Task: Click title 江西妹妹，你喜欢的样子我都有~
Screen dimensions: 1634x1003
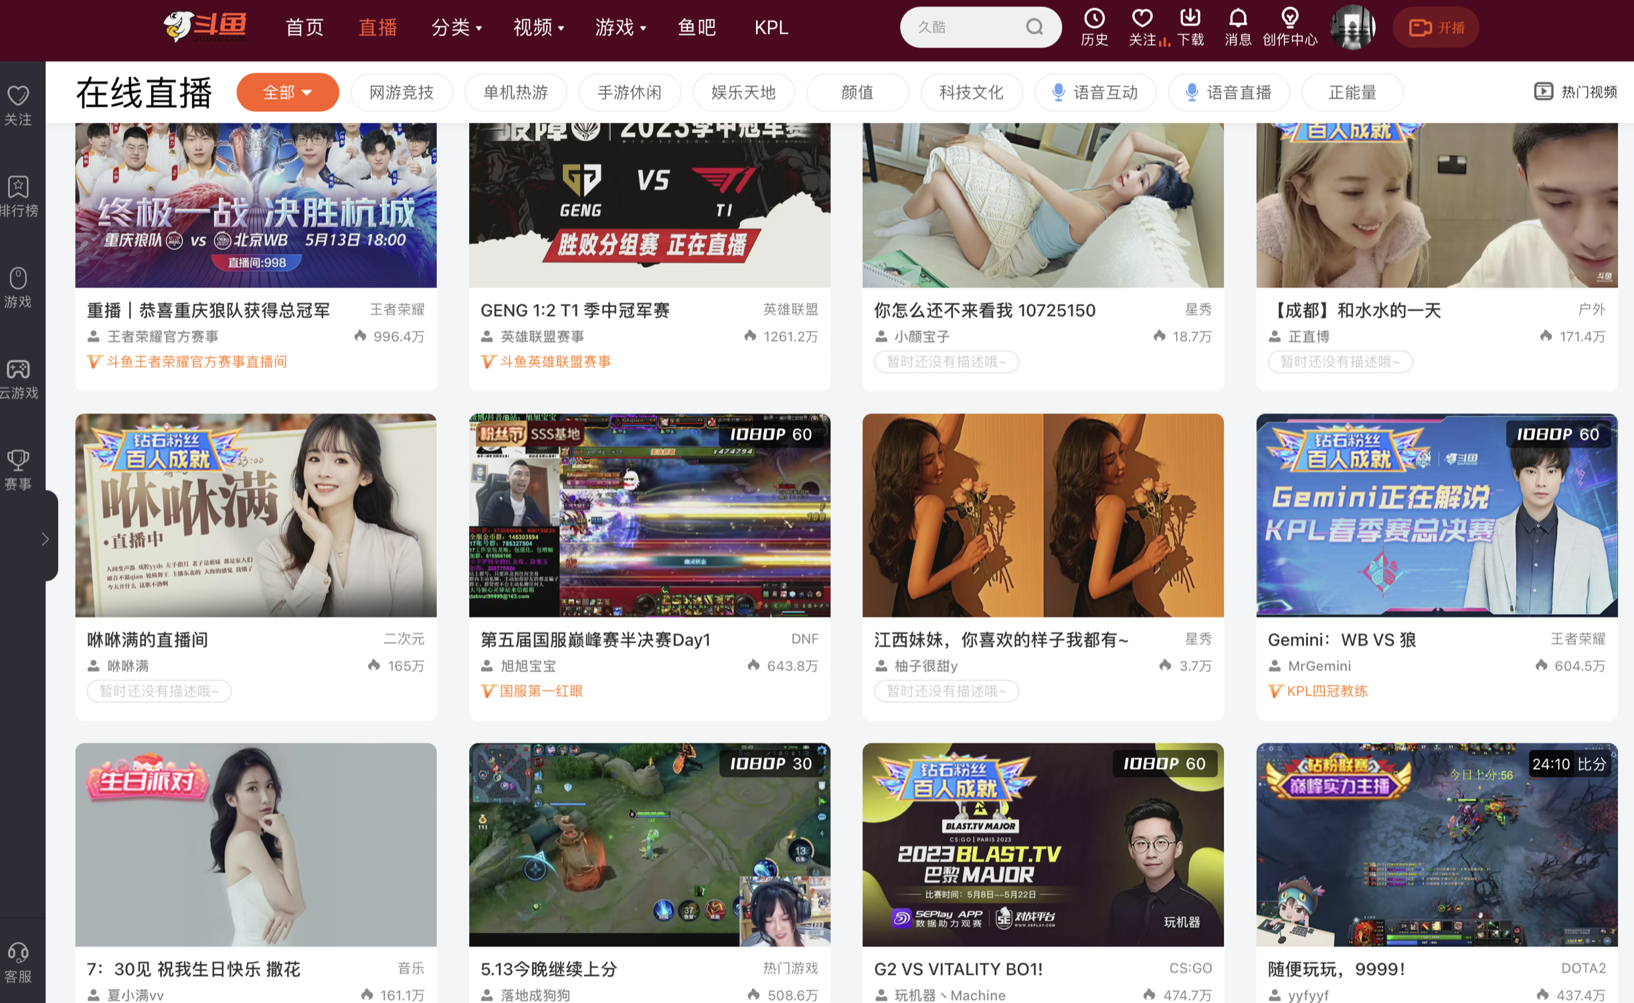Action: [x=1001, y=640]
